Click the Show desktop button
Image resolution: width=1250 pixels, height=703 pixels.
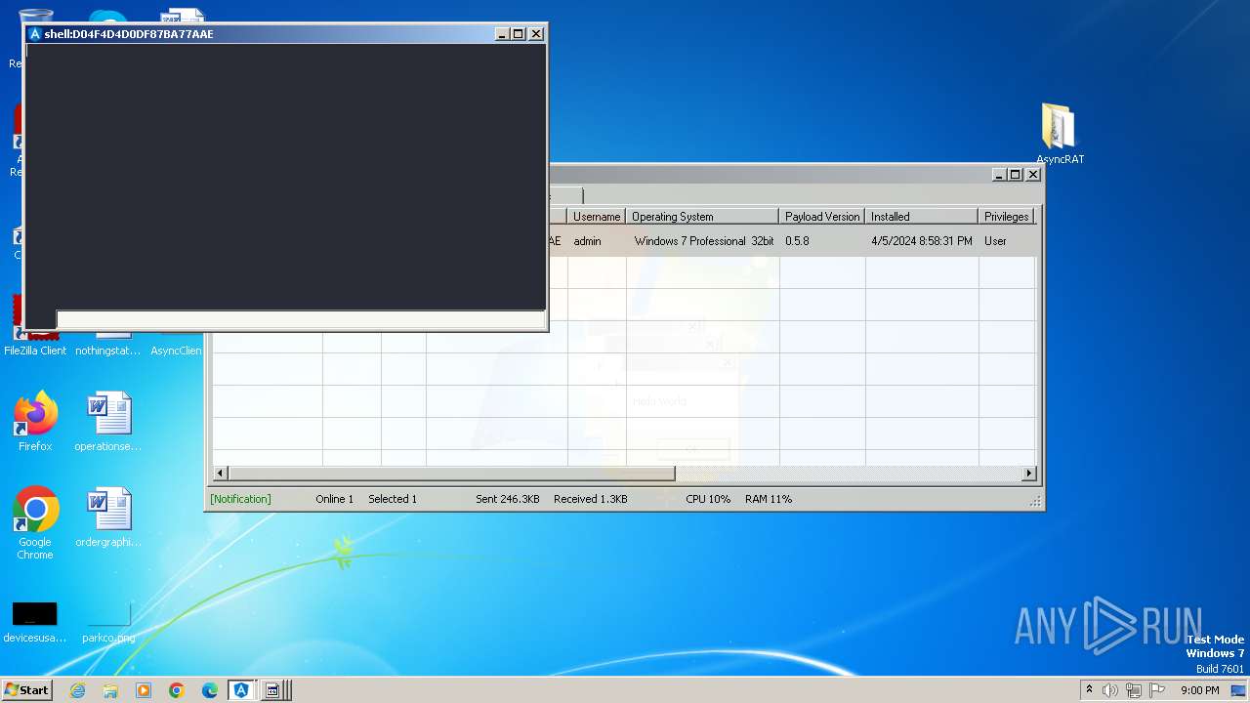point(1238,690)
